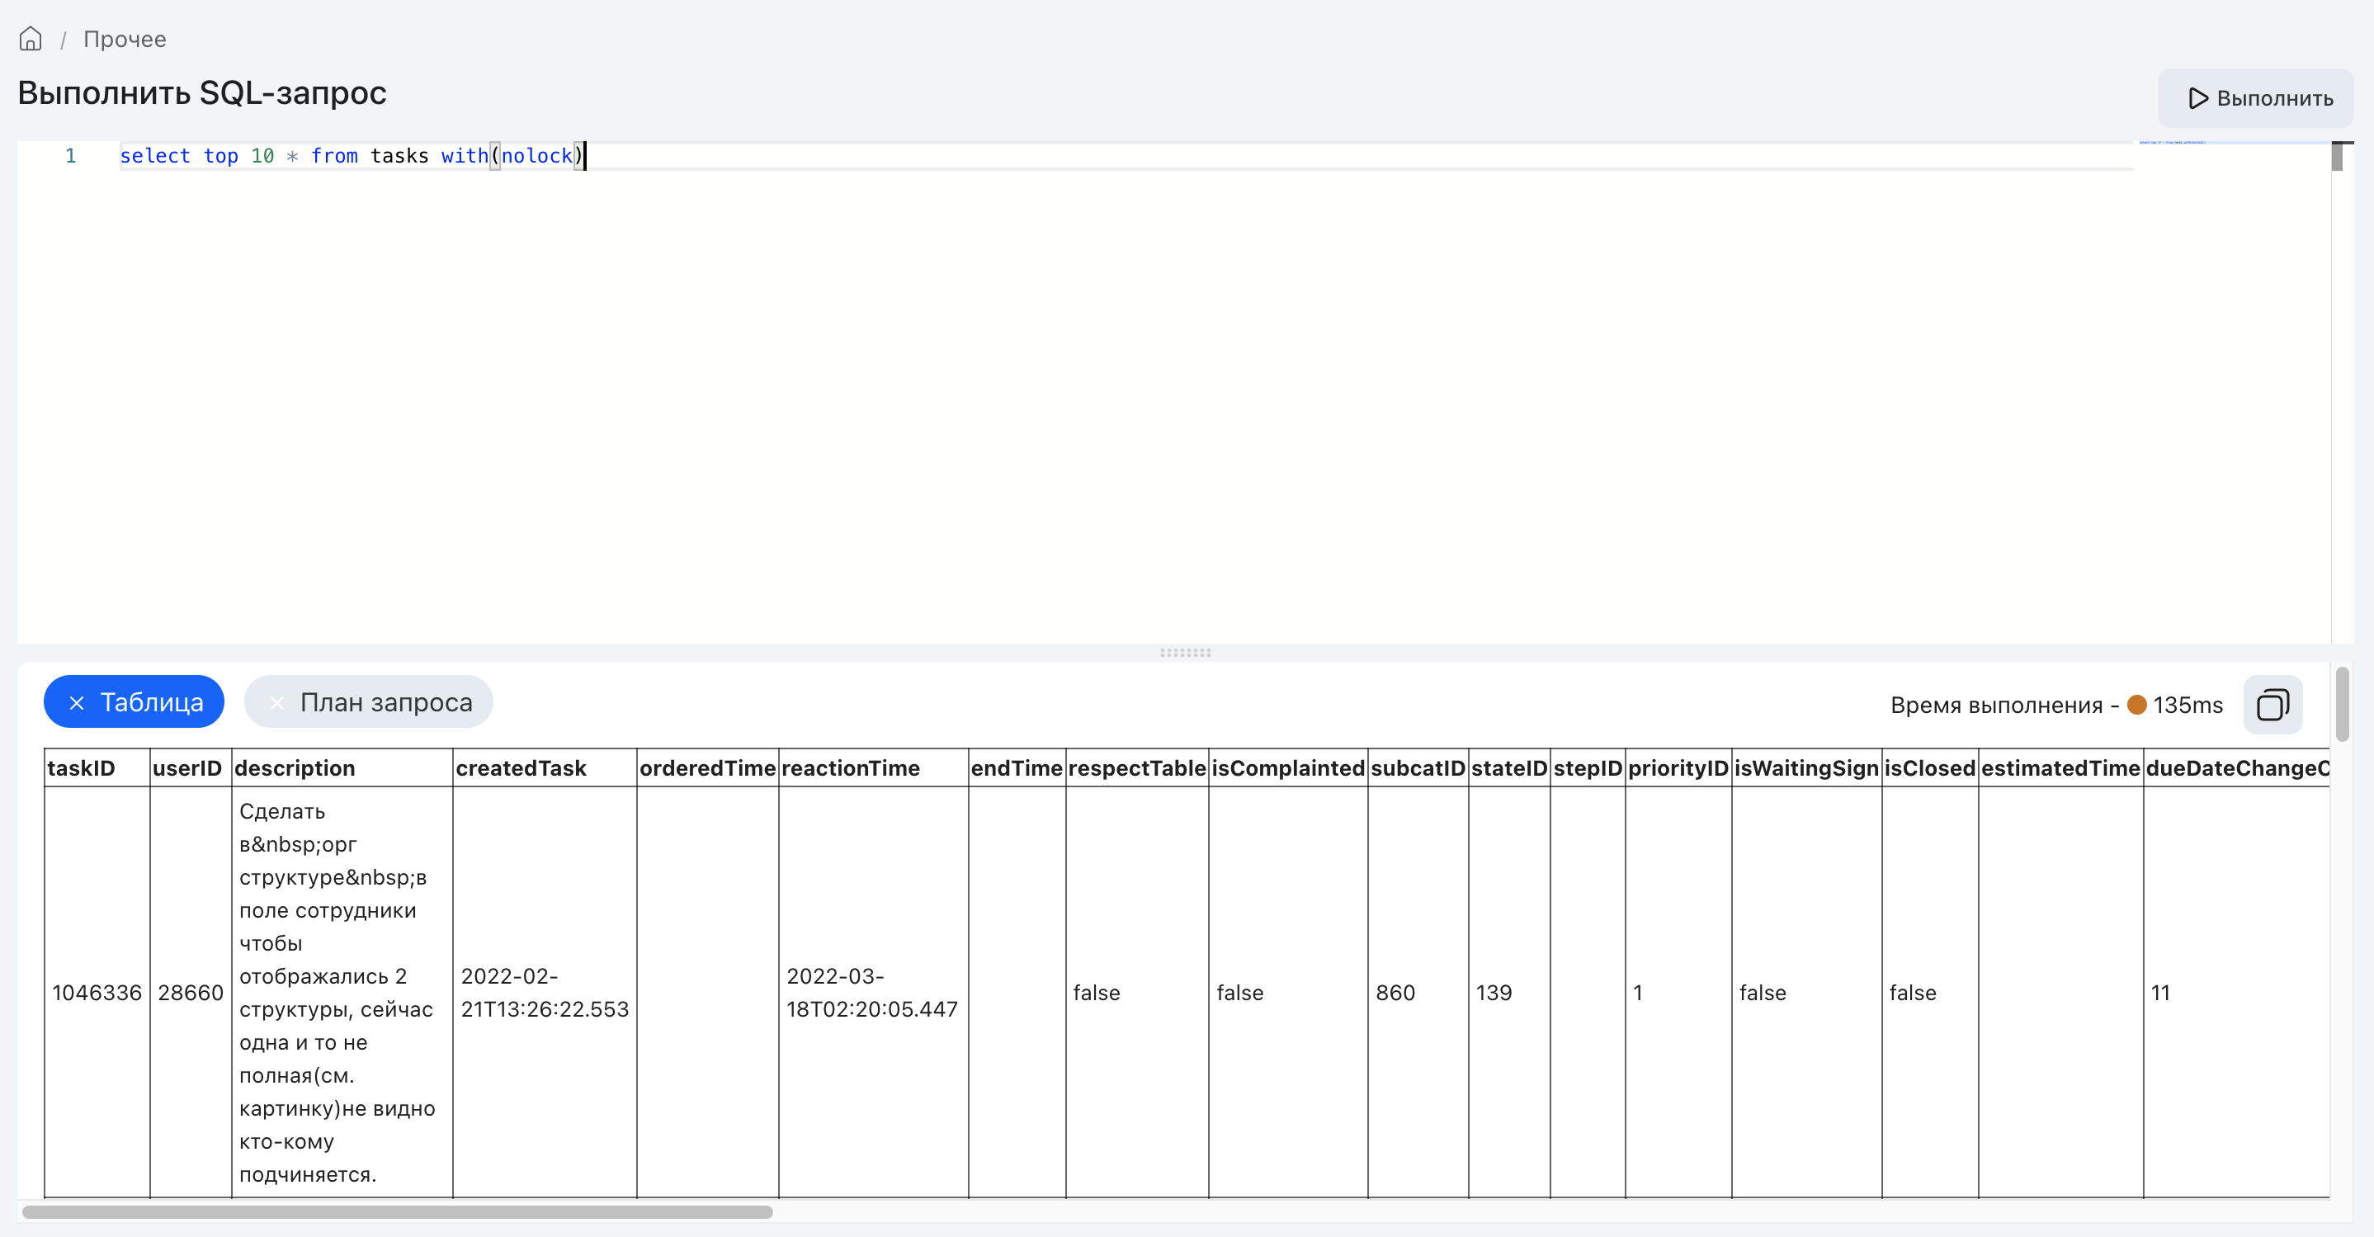Select the isClosed column header
2374x1237 pixels.
click(x=1930, y=767)
